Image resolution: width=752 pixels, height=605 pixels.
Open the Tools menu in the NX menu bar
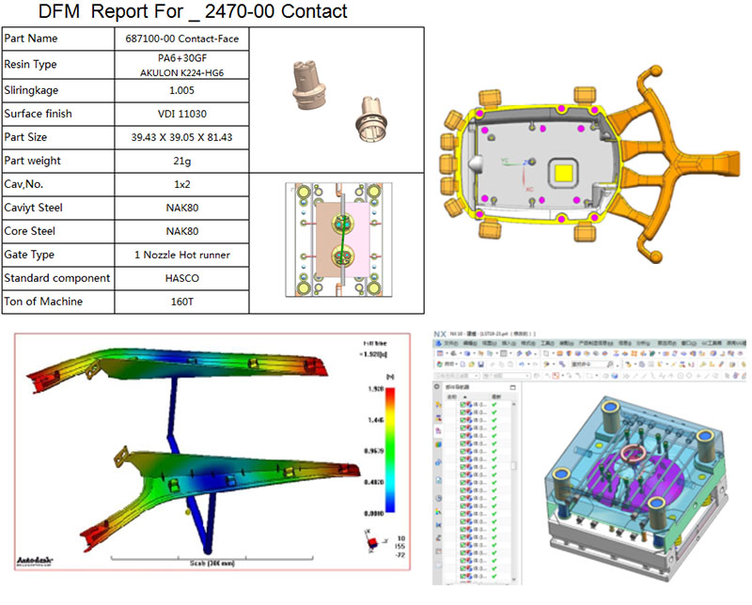click(x=546, y=343)
